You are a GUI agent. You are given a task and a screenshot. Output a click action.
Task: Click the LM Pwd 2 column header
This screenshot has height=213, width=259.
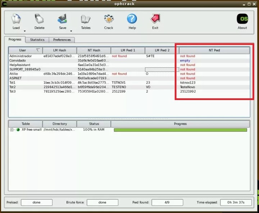[x=162, y=50]
